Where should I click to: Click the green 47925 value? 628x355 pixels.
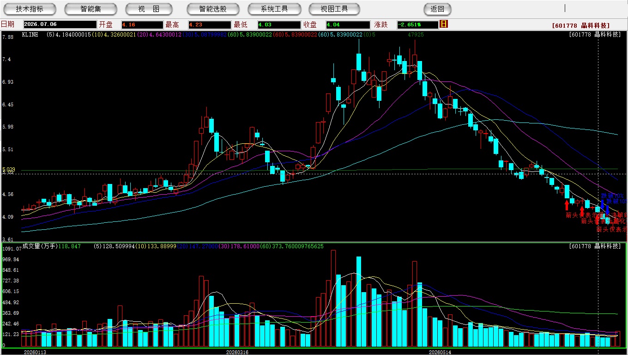[416, 35]
